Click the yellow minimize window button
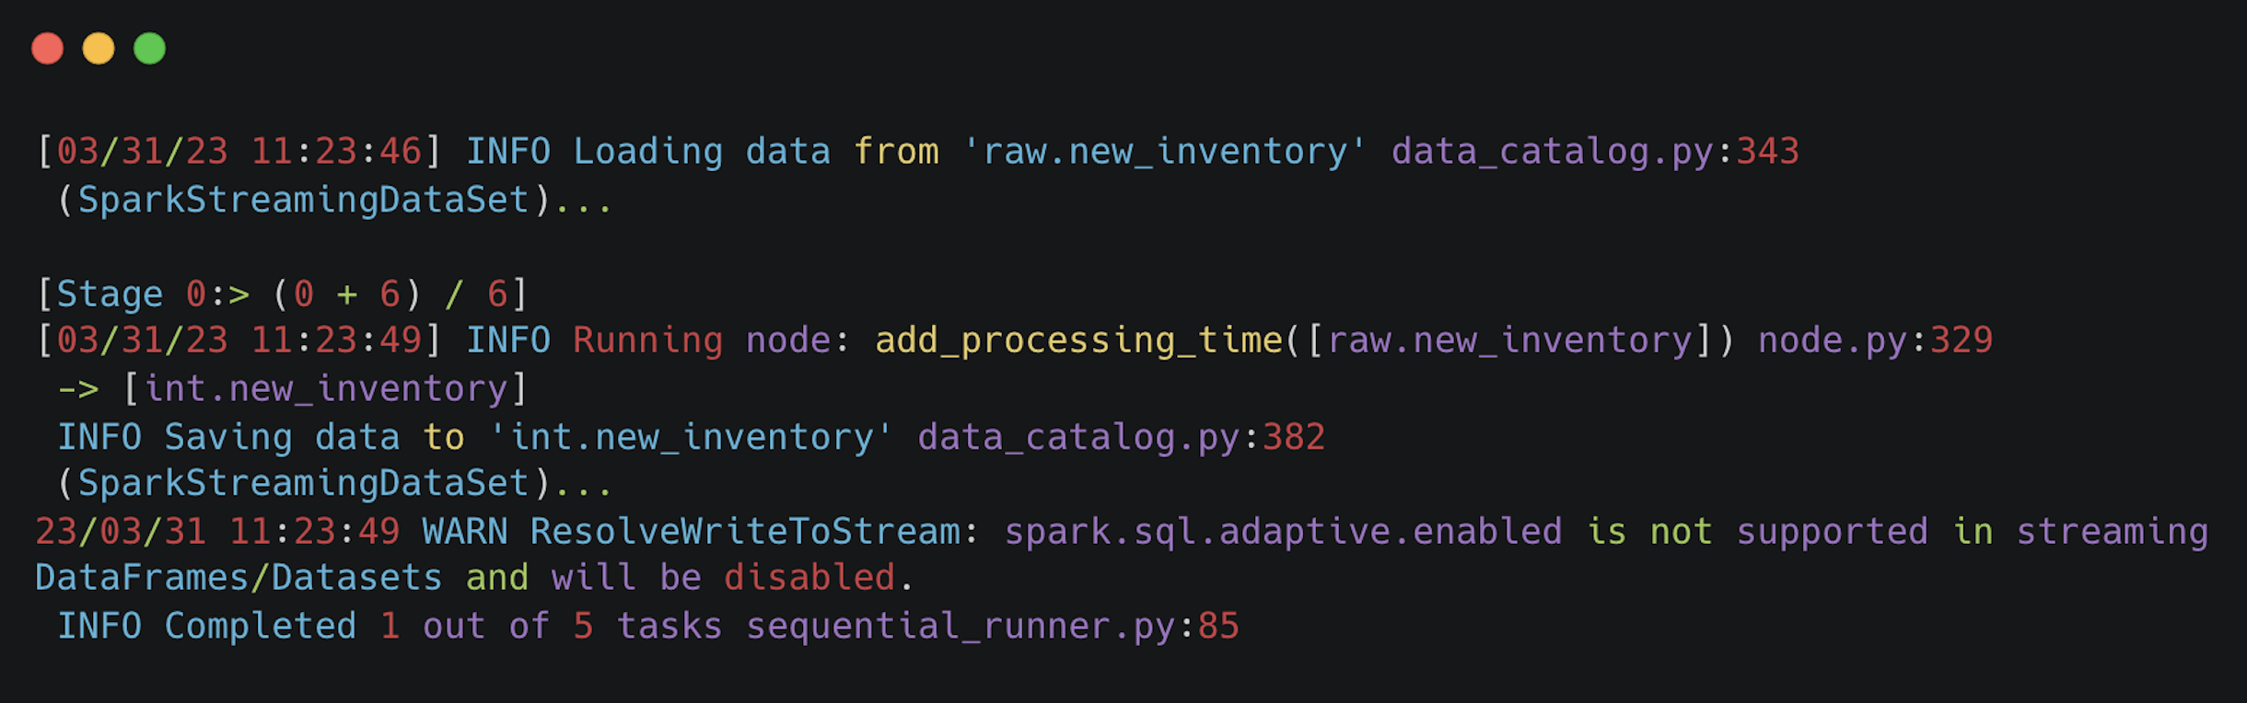The image size is (2247, 703). pyautogui.click(x=99, y=49)
